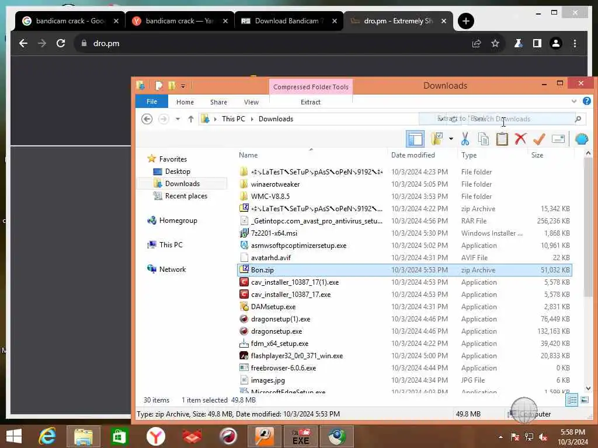Select Favorites in navigation pane
The height and width of the screenshot is (448, 598).
[173, 159]
